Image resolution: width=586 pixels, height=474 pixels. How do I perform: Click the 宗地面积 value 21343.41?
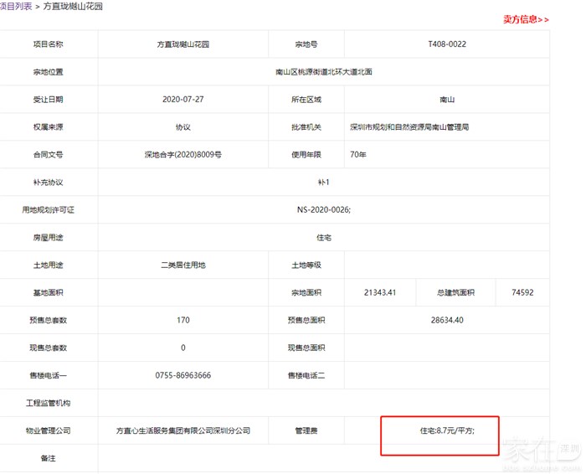pos(380,293)
